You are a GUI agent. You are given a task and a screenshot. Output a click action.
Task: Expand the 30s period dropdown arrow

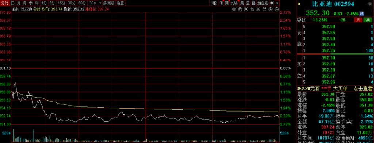(x=100, y=3)
